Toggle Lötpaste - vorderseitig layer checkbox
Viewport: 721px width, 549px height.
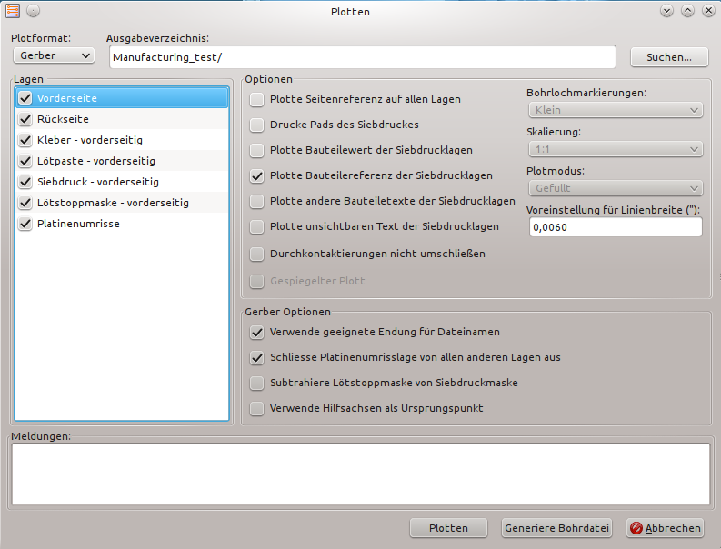click(x=25, y=161)
